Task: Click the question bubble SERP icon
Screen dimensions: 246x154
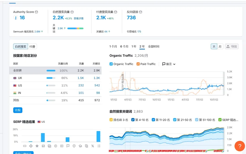Action: [x=68, y=146]
